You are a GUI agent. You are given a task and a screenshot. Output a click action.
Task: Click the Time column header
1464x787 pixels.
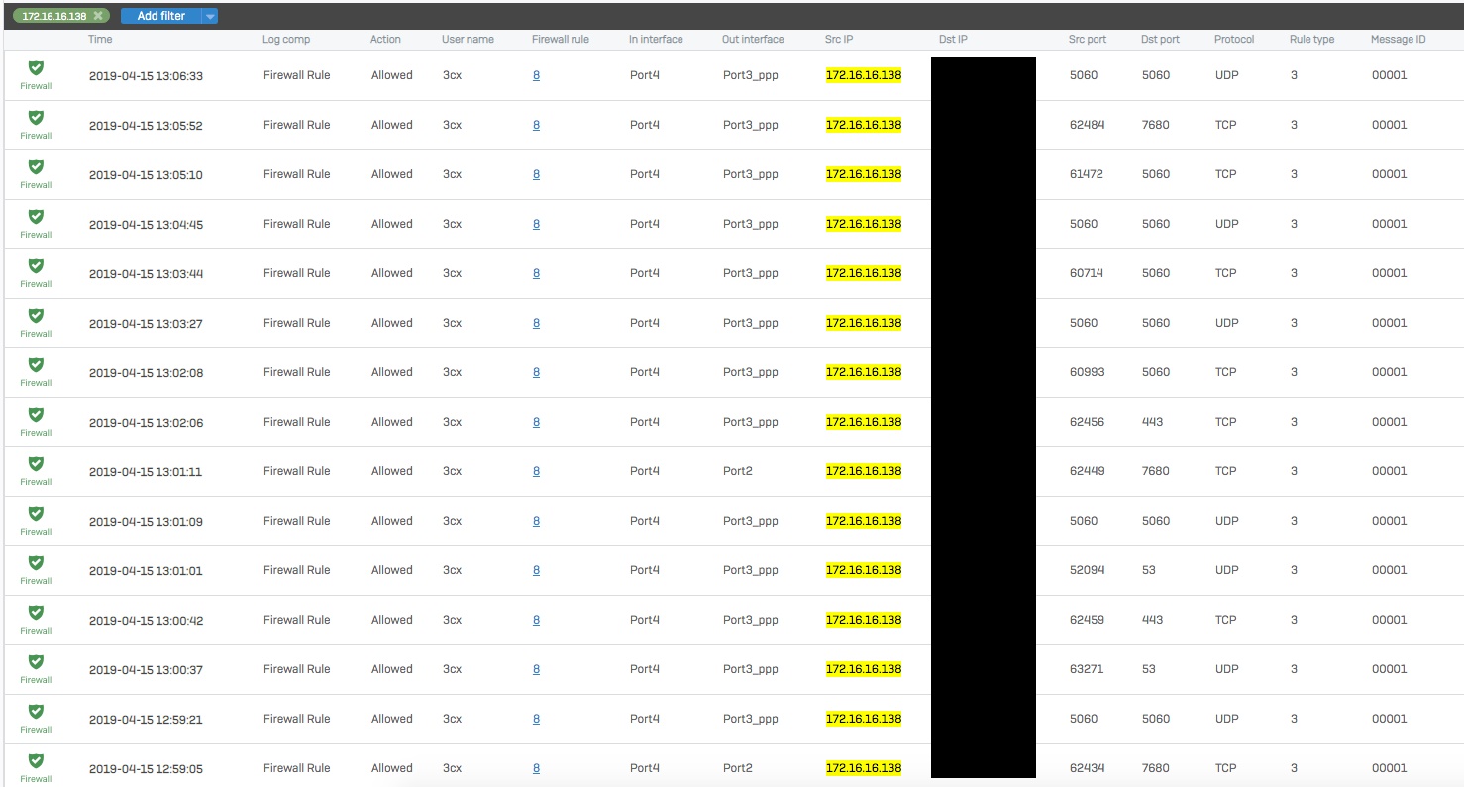click(100, 40)
